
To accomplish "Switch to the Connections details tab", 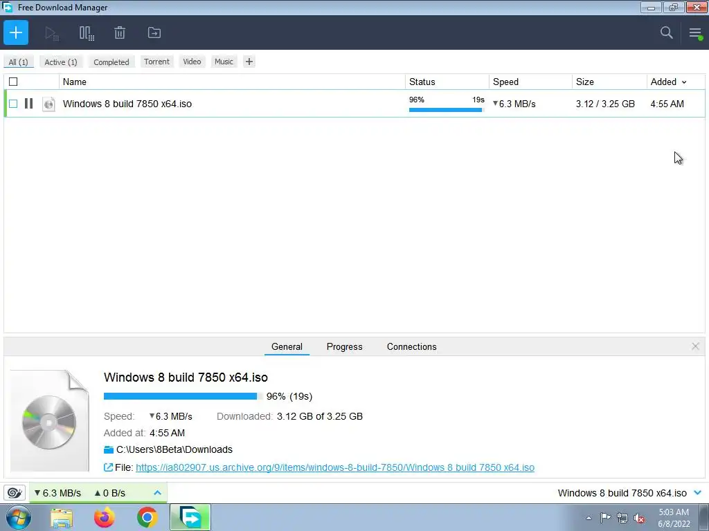I will (411, 346).
